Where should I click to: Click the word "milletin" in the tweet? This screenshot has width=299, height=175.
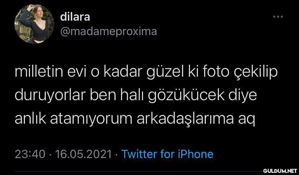[39, 72]
